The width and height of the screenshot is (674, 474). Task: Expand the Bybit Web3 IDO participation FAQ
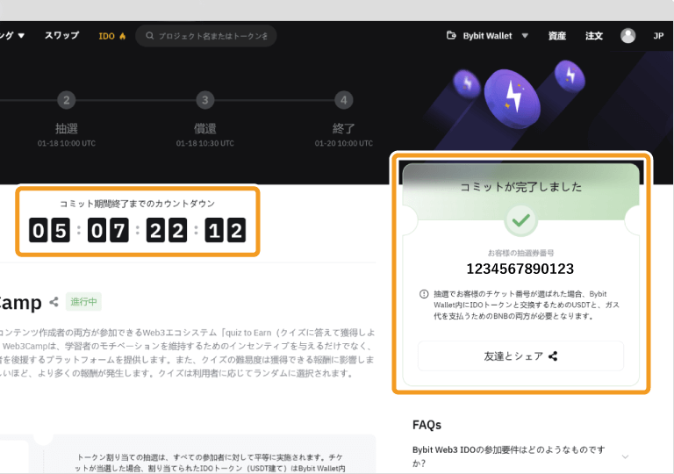click(x=520, y=456)
